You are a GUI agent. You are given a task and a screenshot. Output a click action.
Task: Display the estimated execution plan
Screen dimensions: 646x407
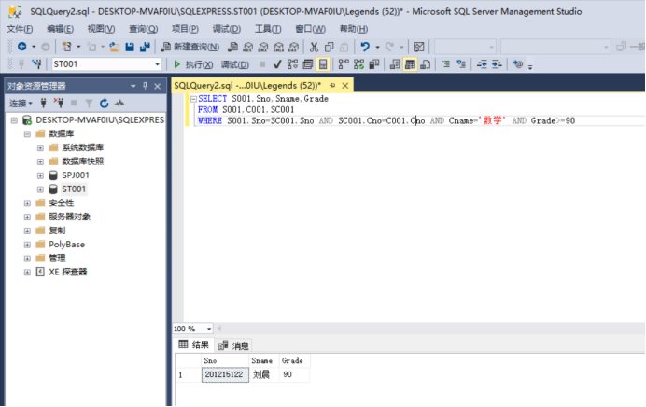(292, 64)
